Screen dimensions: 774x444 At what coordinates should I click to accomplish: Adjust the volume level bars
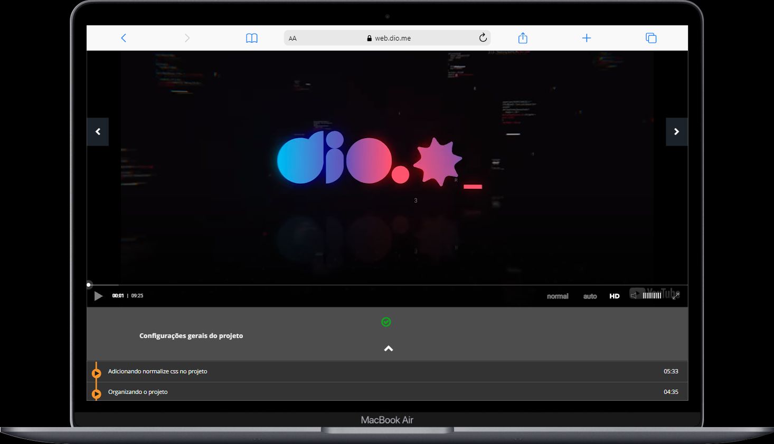652,295
